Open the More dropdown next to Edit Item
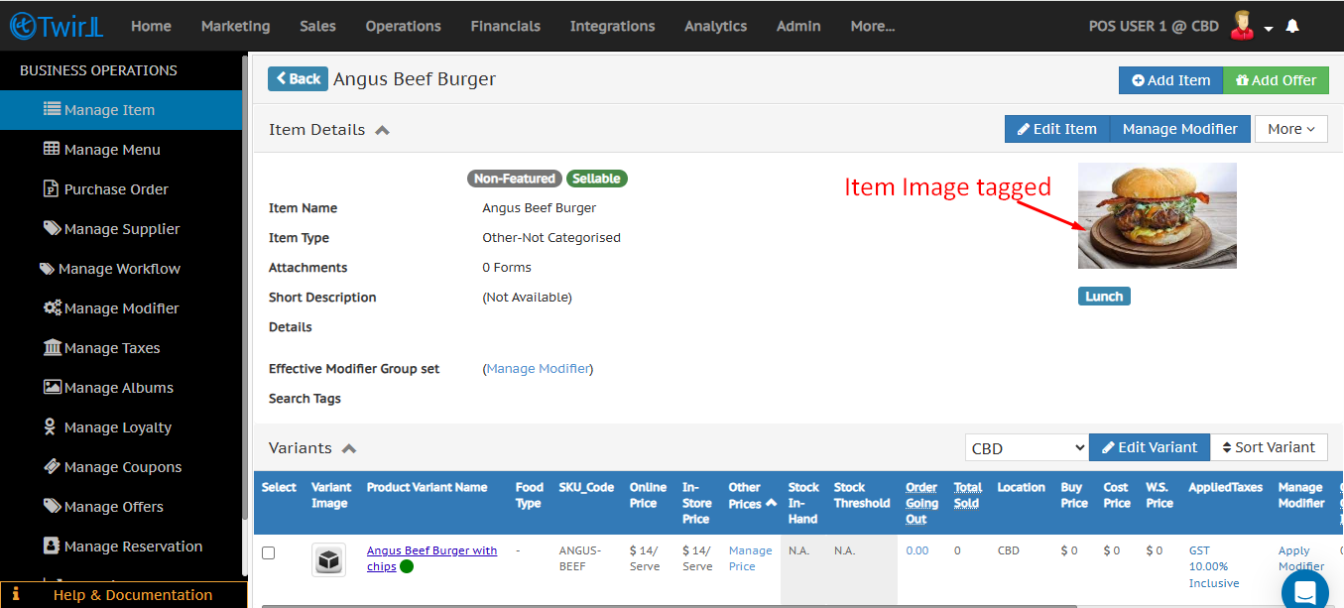Viewport: 1344px width, 608px height. 1290,129
